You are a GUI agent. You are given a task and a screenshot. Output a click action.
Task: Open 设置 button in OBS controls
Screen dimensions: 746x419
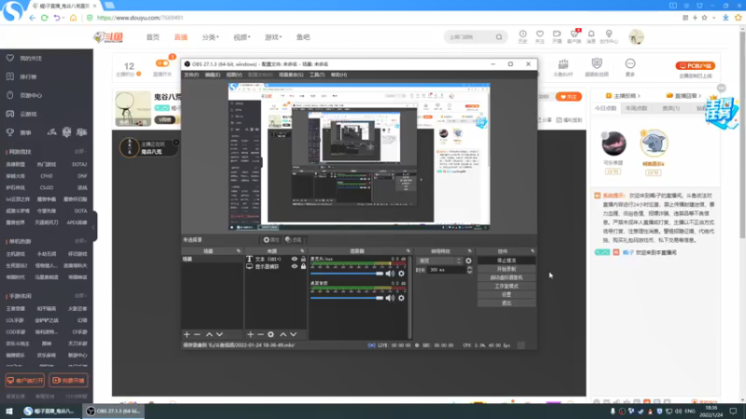[x=506, y=294]
